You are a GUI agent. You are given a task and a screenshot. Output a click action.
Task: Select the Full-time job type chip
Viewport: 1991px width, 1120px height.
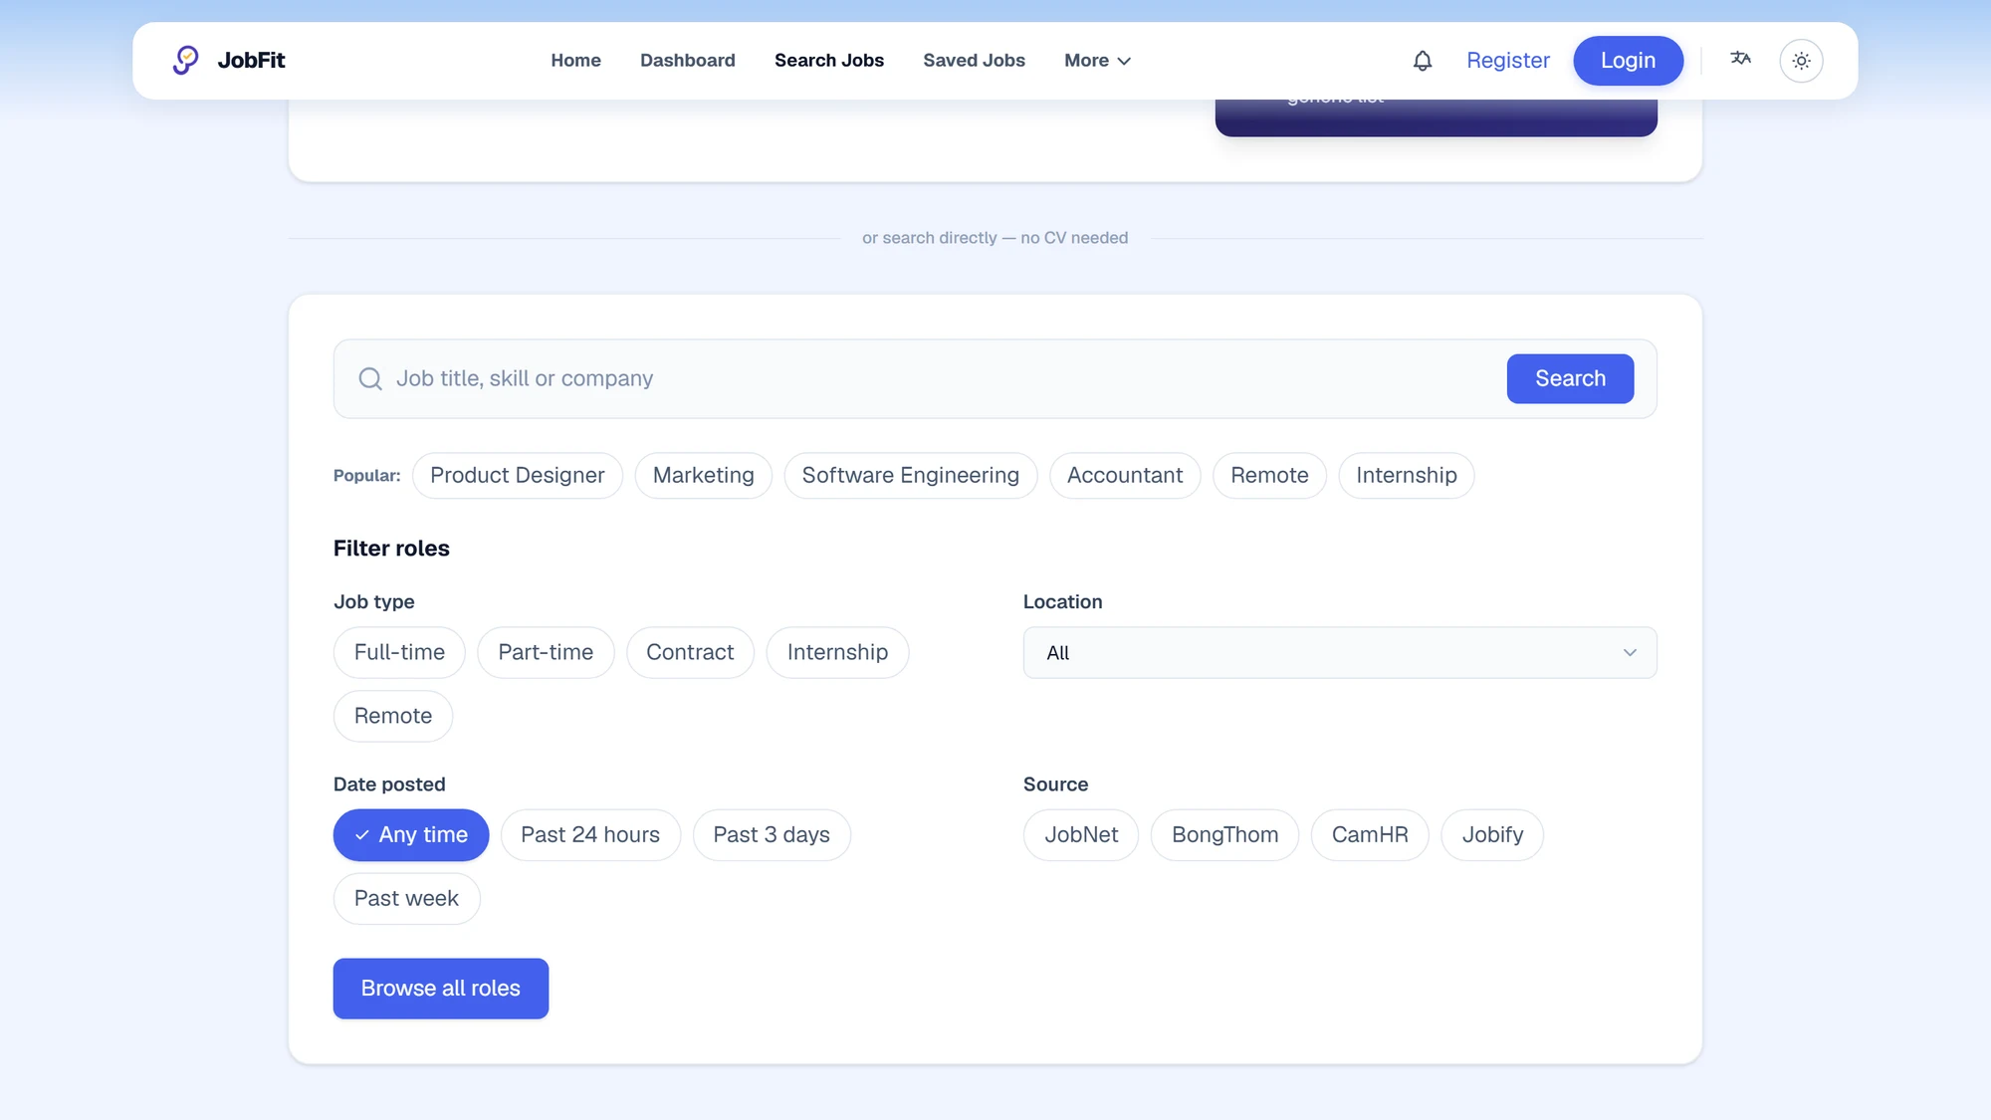pos(399,653)
